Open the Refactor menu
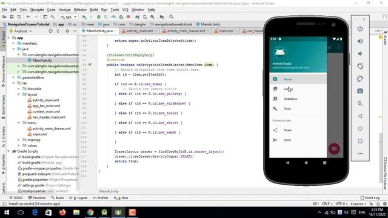Viewport: 388px width, 218px height. (x=80, y=10)
